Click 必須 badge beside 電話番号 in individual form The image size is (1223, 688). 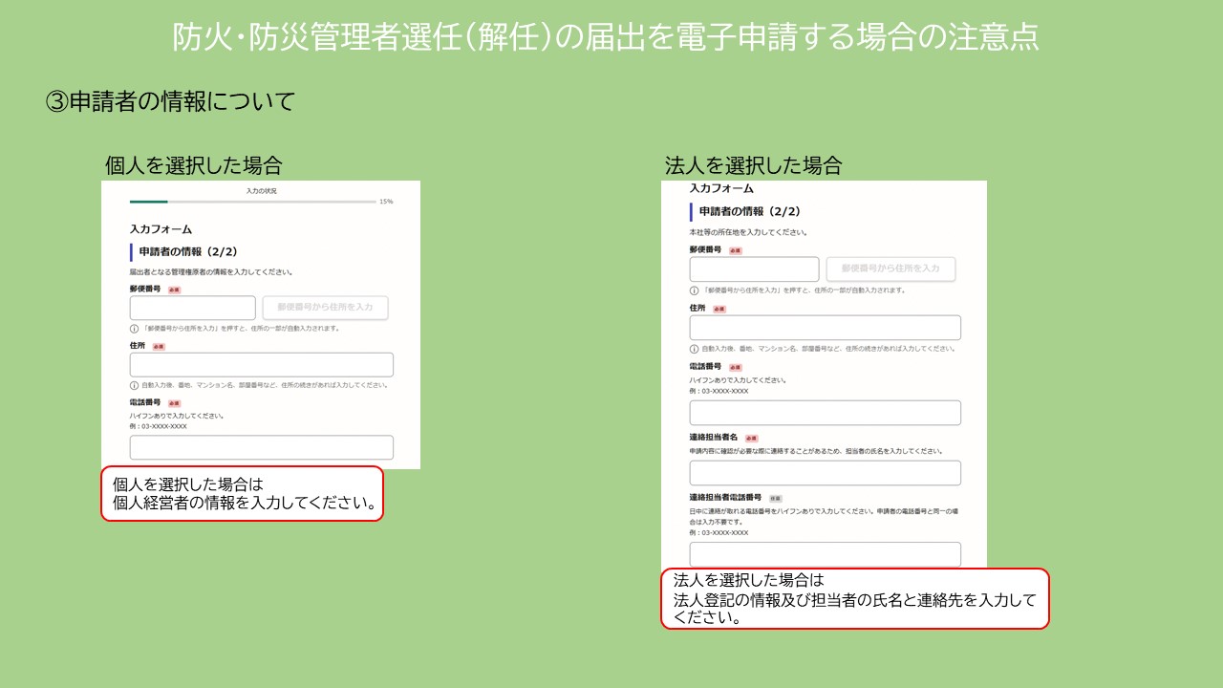click(x=174, y=403)
